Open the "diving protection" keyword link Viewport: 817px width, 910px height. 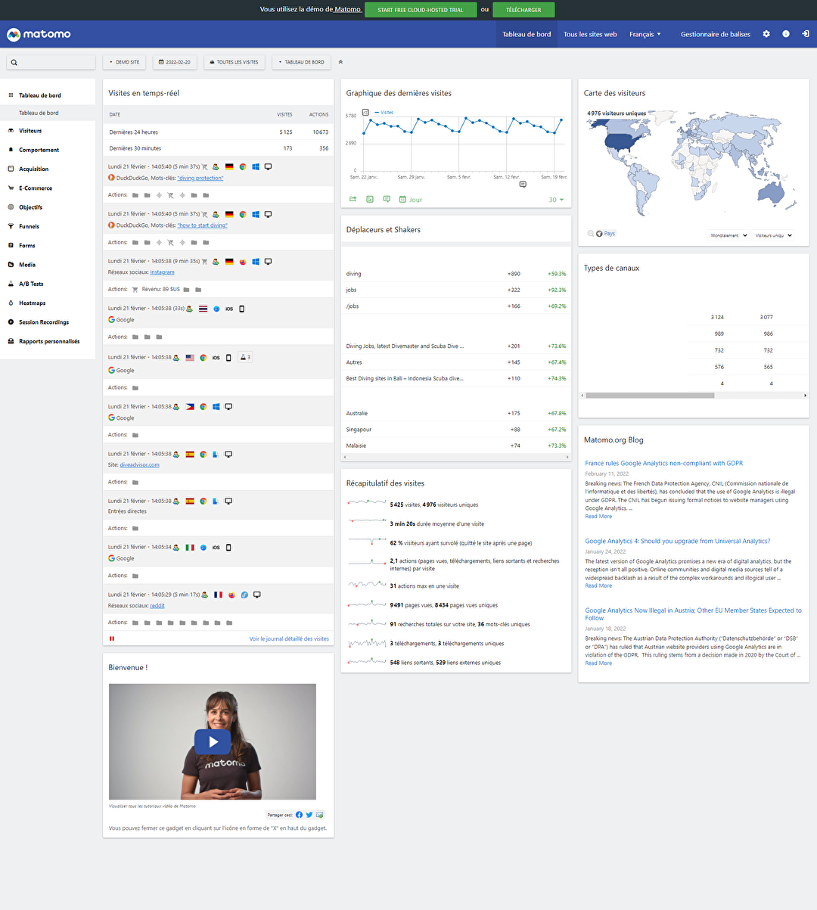click(x=200, y=179)
